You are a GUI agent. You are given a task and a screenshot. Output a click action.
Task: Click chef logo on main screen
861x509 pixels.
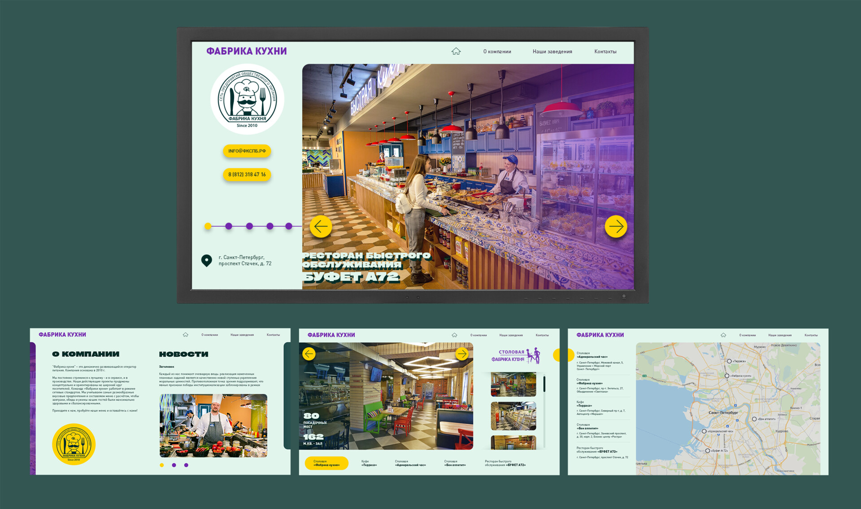[247, 99]
